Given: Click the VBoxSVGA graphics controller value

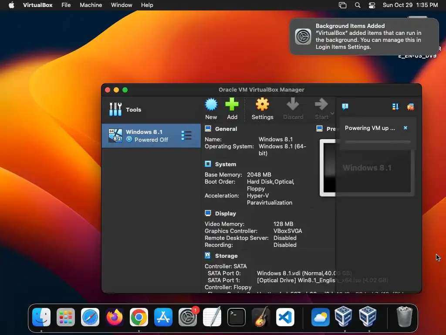Looking at the screenshot, I should [x=287, y=231].
